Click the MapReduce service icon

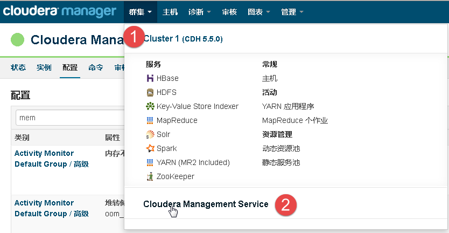point(150,120)
